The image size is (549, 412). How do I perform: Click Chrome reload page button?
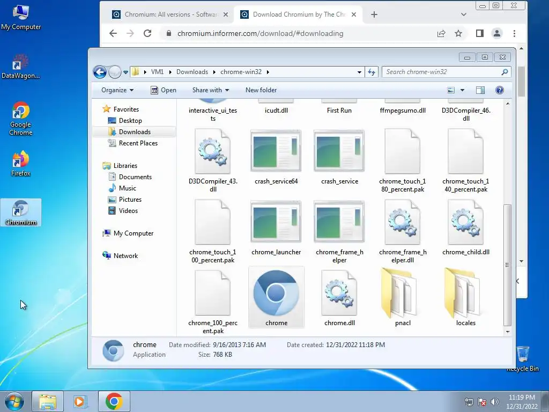point(147,33)
